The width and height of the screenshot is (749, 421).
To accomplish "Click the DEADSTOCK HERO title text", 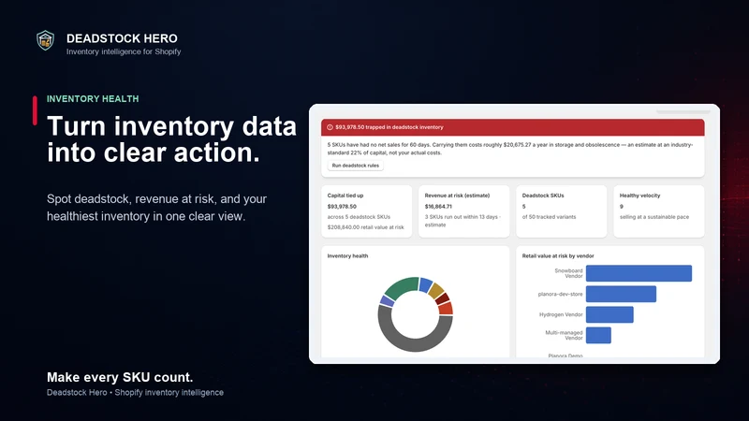I will point(122,38).
